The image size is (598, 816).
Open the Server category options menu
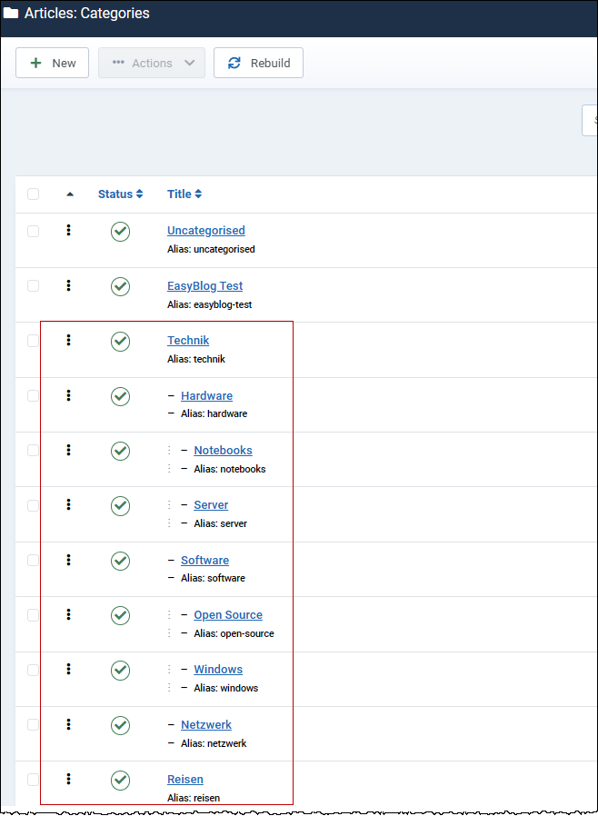click(x=68, y=505)
